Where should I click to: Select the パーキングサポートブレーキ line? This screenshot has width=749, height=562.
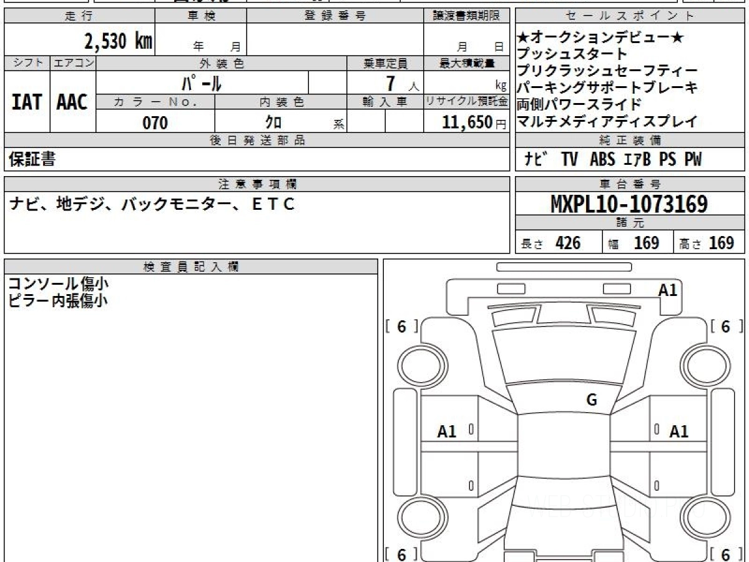coord(607,88)
